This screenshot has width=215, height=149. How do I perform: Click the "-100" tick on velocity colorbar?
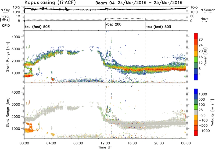point(203,120)
